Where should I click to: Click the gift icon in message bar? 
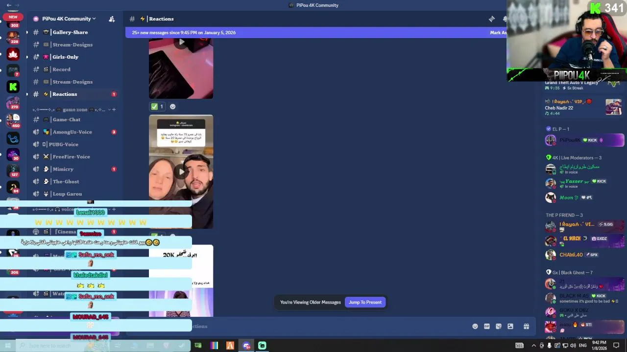tap(526, 327)
